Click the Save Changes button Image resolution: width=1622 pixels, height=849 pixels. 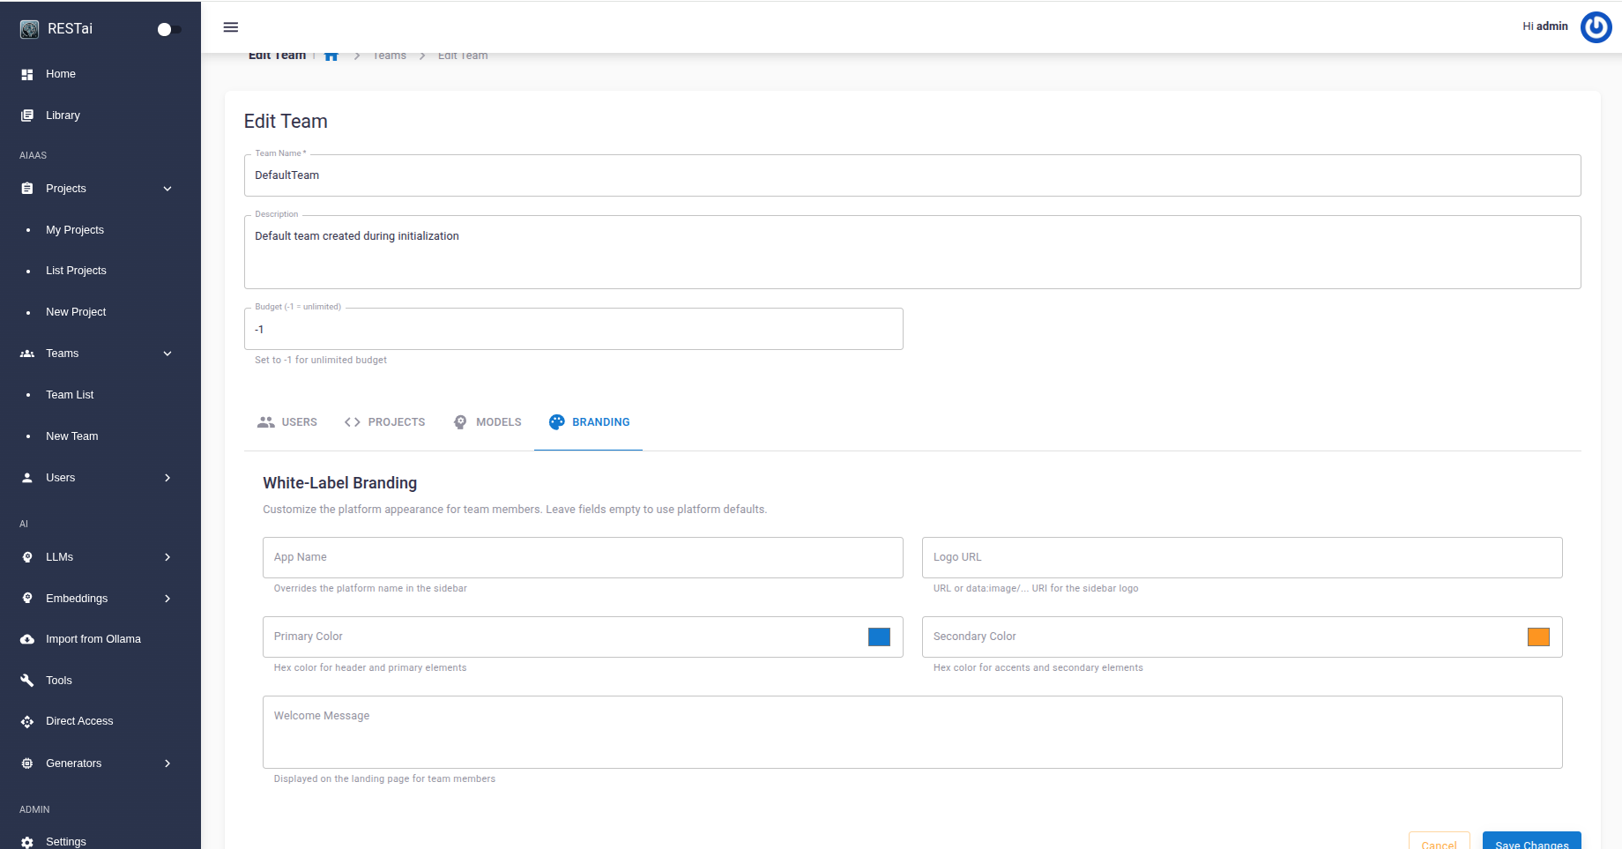pos(1532,842)
